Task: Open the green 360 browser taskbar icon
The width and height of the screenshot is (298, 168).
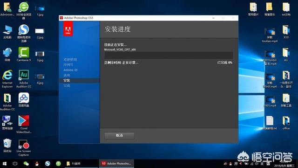Action: point(58,164)
